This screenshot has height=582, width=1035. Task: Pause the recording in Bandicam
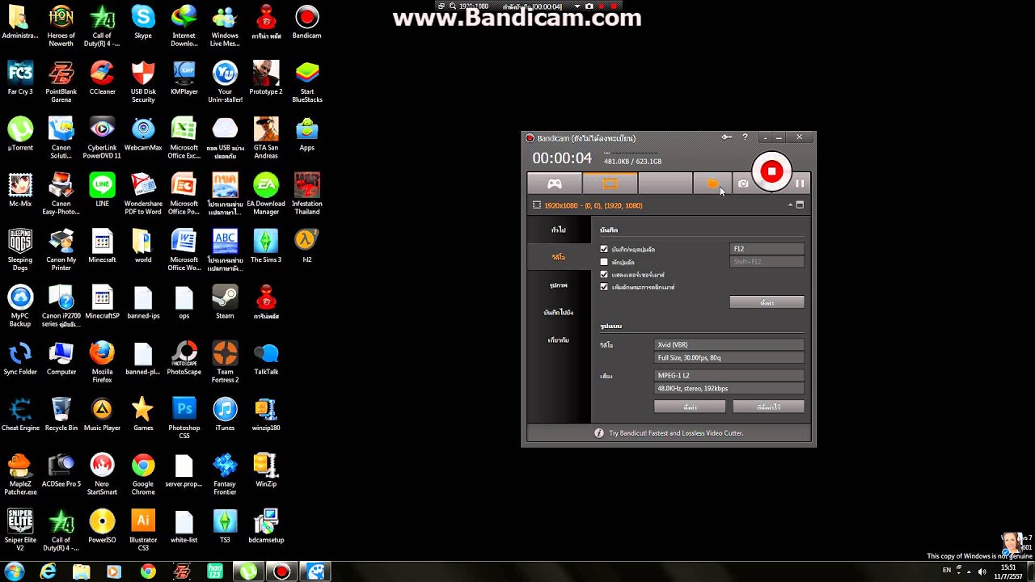pos(800,183)
